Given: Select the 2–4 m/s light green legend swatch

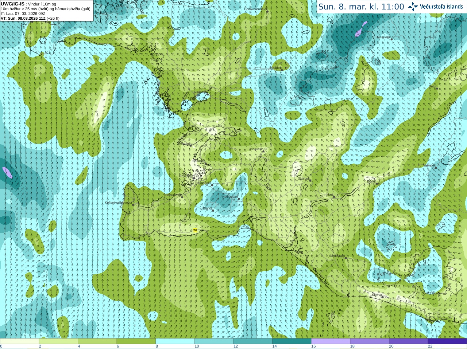Looking at the screenshot, I should coord(58,341).
